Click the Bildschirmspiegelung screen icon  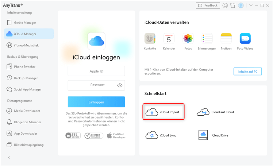[x=9, y=145]
